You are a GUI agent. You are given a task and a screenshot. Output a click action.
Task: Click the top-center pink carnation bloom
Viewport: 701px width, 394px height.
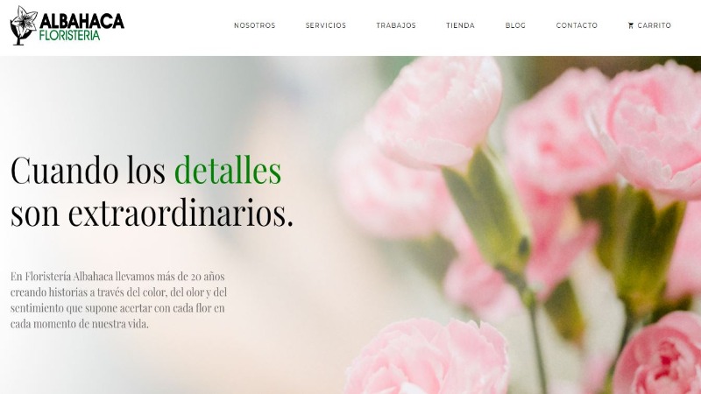click(434, 112)
